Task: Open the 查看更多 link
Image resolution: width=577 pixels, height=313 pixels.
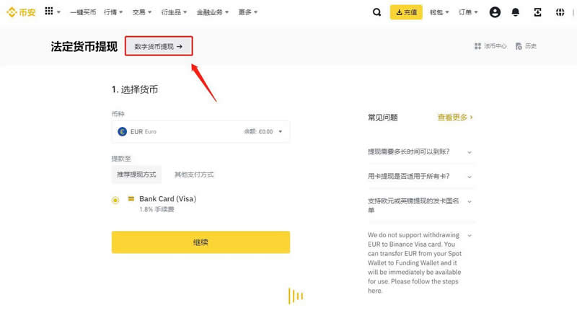Action: tap(455, 118)
